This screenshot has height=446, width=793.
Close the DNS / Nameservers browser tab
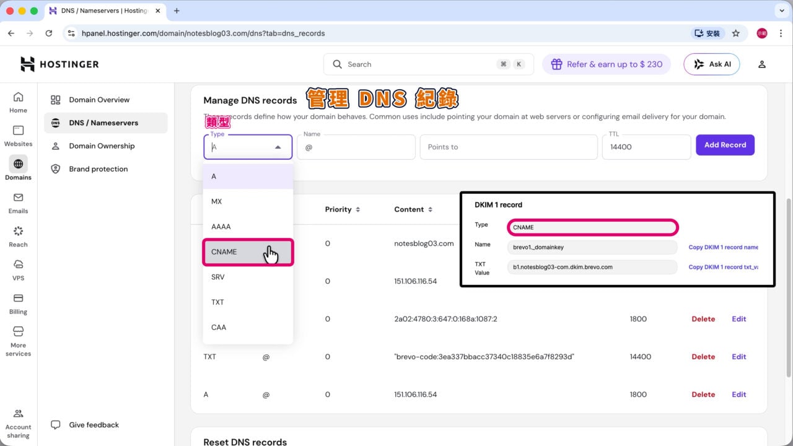coord(157,11)
